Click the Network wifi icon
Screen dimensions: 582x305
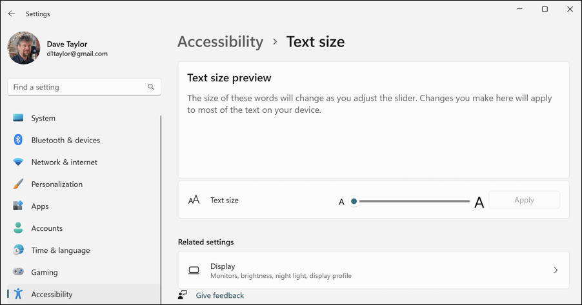18,162
